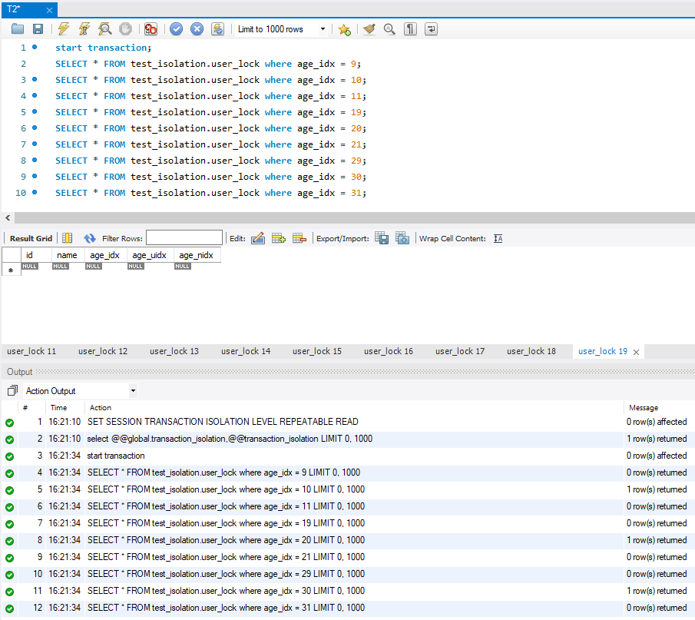Toggle continue-on-error execution icon
This screenshot has height=620, width=695.
pos(151,29)
